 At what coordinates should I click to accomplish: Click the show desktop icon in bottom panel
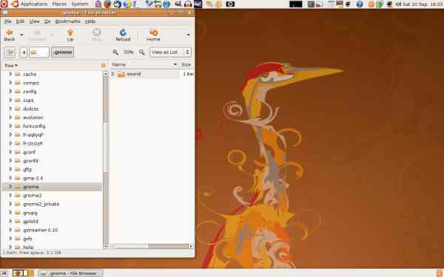coord(4,273)
